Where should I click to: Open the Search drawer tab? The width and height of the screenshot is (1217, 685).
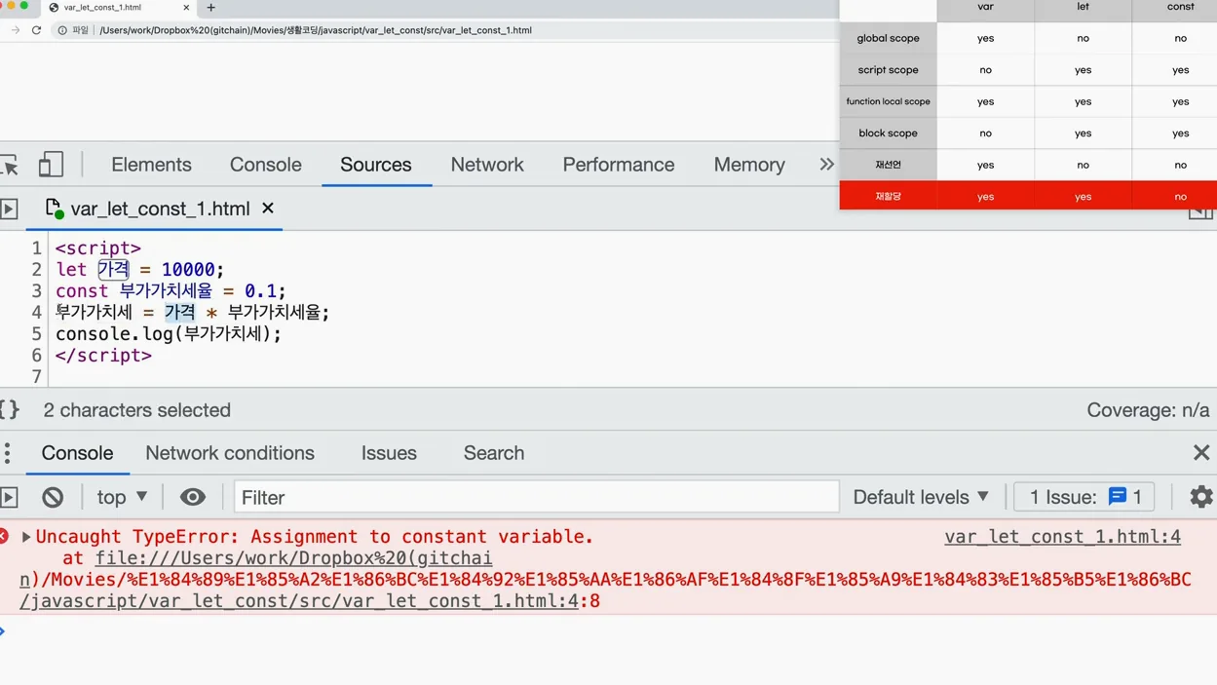[494, 453]
